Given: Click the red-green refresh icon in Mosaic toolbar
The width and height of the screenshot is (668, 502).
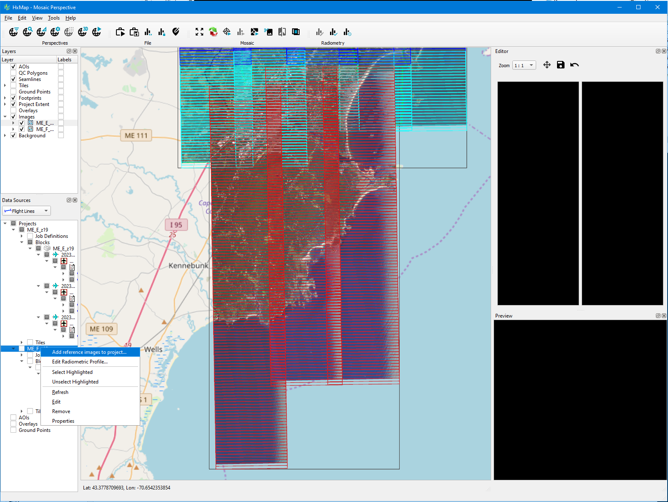Looking at the screenshot, I should point(213,32).
